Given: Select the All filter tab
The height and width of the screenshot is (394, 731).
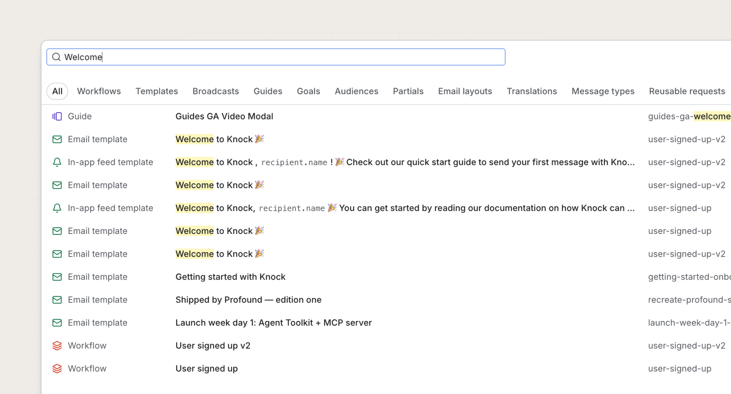Looking at the screenshot, I should (57, 91).
